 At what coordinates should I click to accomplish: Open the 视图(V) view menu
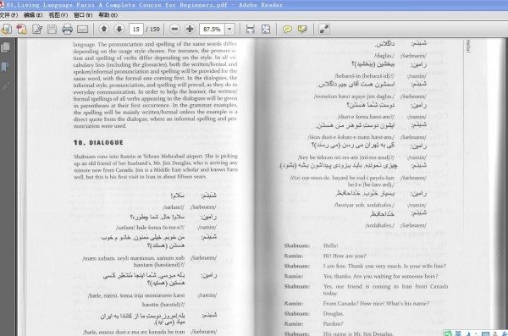coord(58,15)
